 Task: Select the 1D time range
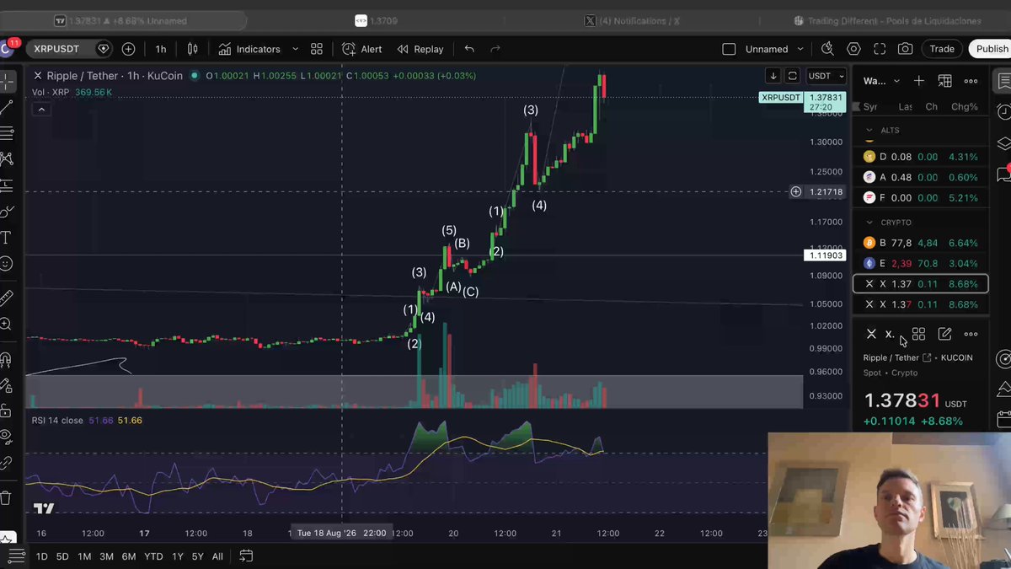click(x=41, y=556)
